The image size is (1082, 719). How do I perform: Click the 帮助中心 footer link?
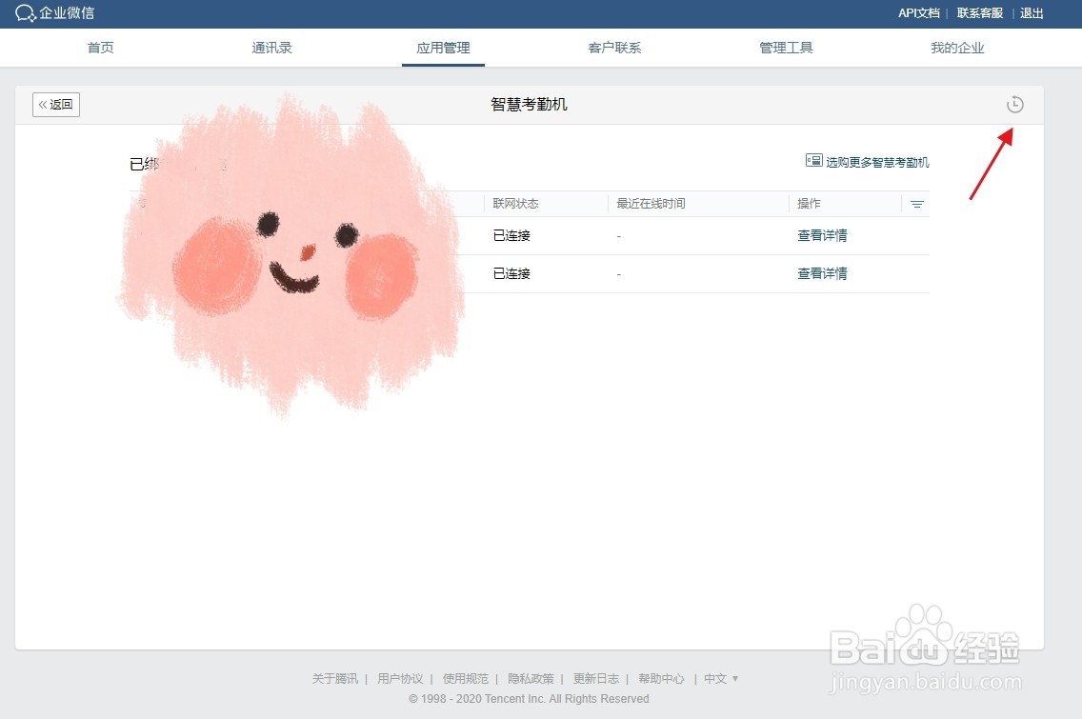click(x=661, y=678)
